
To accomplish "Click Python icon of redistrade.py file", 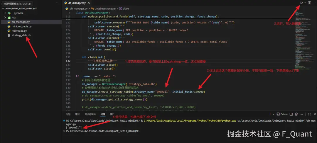I will tap(9, 31).
